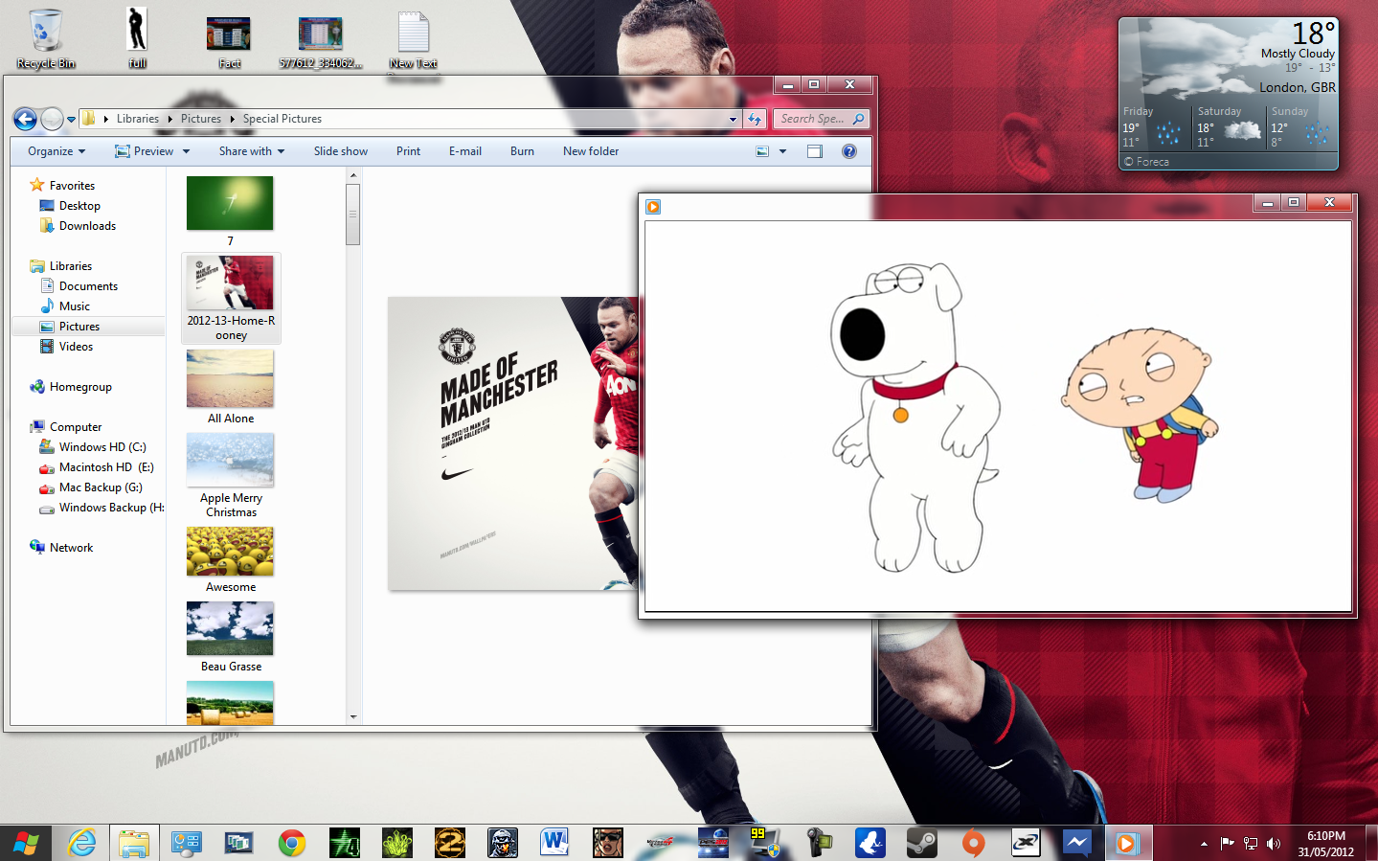The height and width of the screenshot is (861, 1378).
Task: Open the Preview dropdown arrow
Action: (186, 151)
